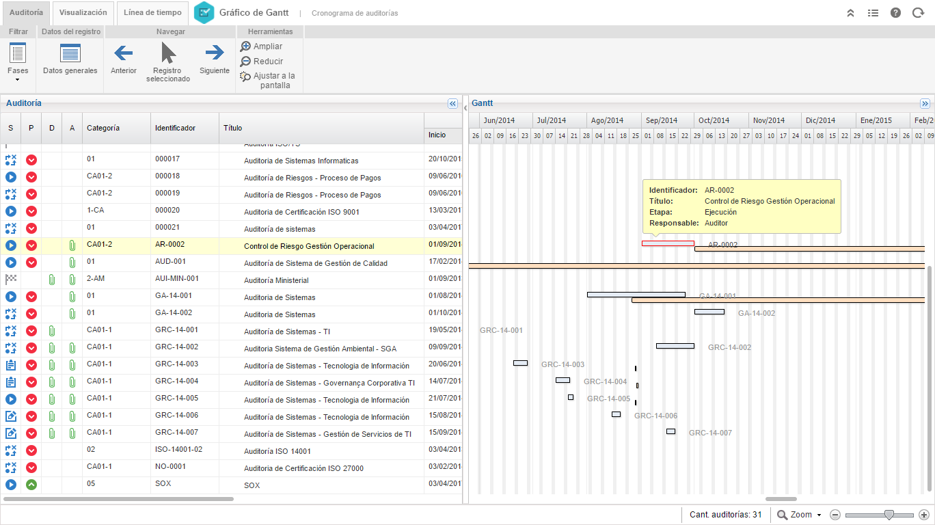Click Auditoría table horizontal scrollbar
935x525 pixels.
118,499
